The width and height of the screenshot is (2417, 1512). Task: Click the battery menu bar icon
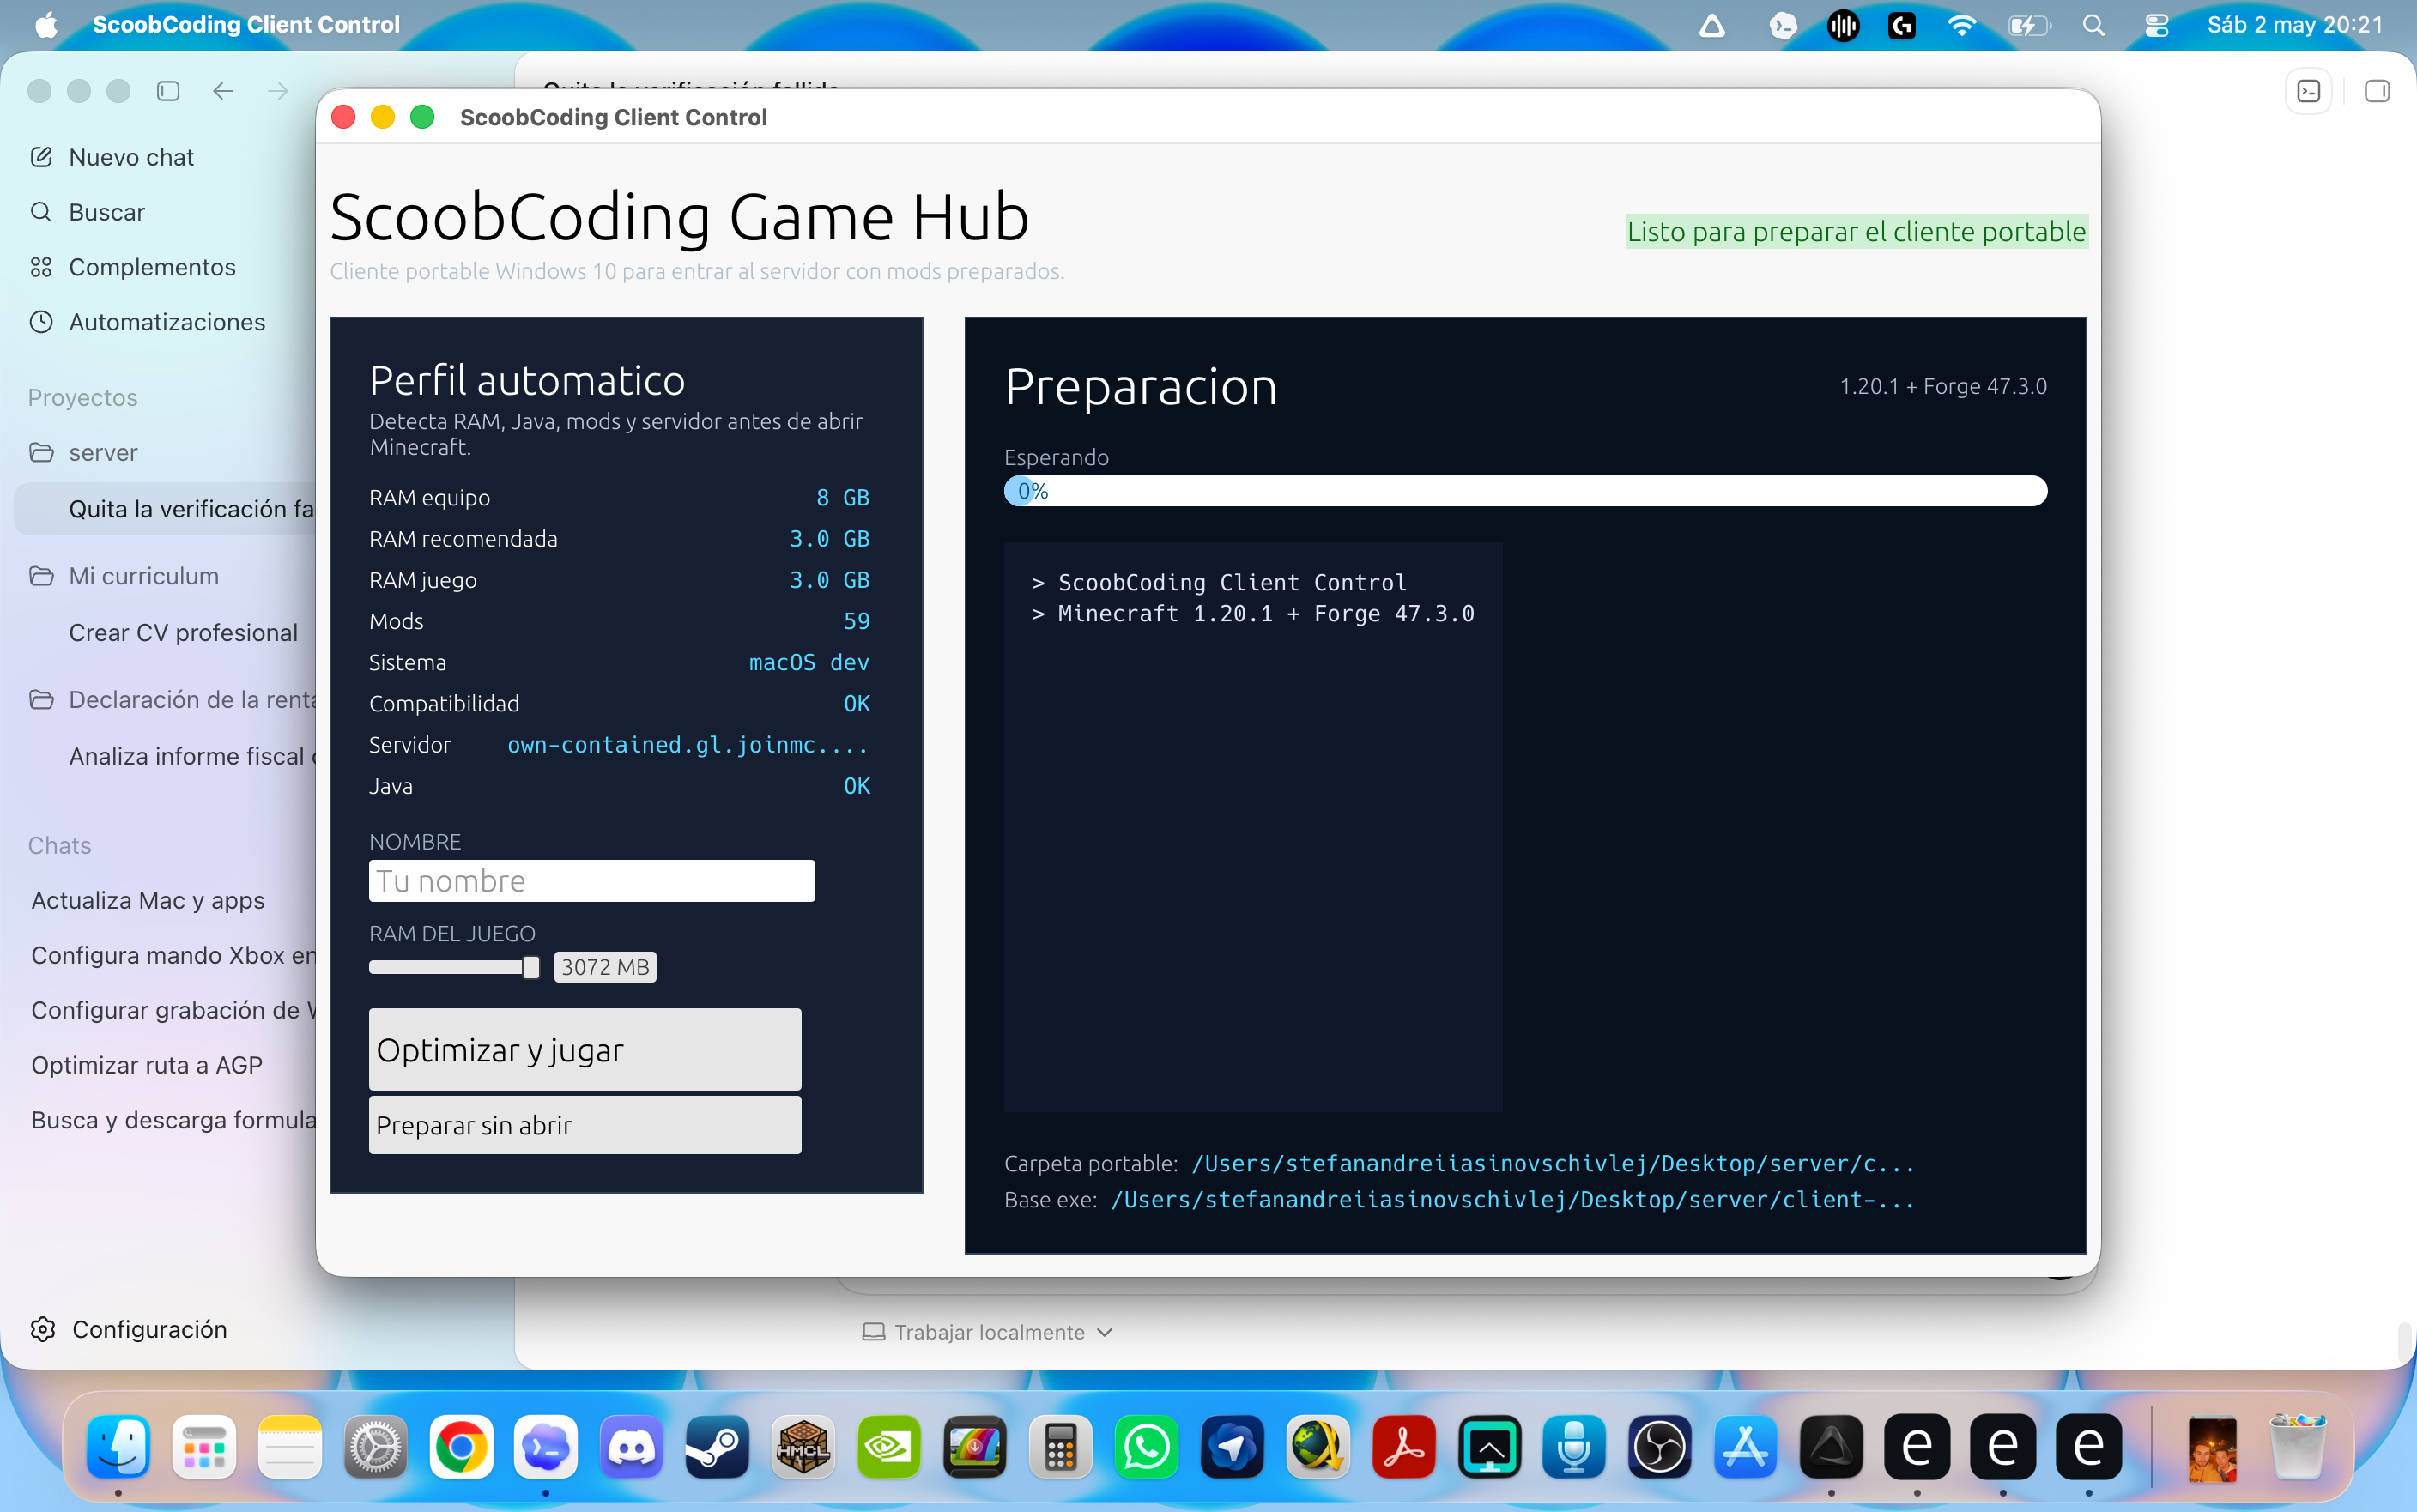click(2029, 25)
